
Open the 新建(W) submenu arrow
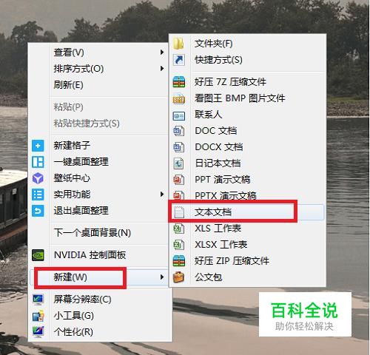[162, 277]
